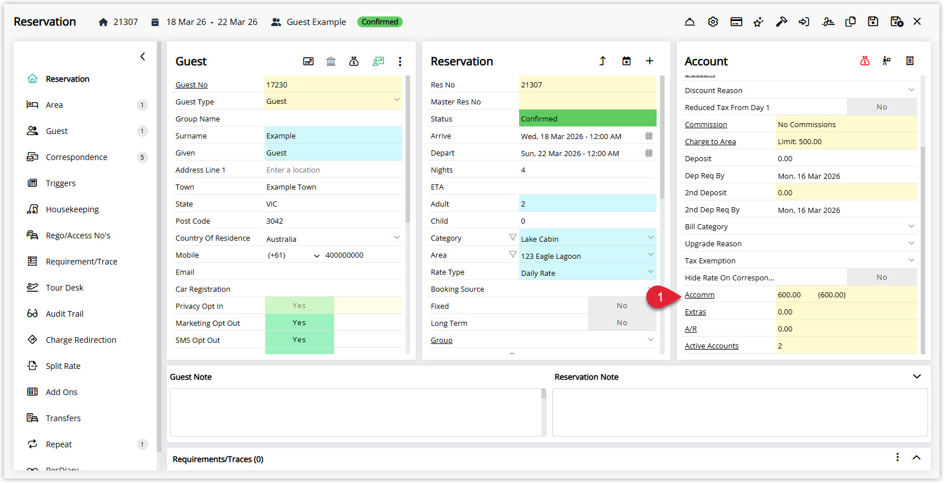Click the check-in arrow icon in toolbar
The width and height of the screenshot is (944, 483).
point(804,22)
